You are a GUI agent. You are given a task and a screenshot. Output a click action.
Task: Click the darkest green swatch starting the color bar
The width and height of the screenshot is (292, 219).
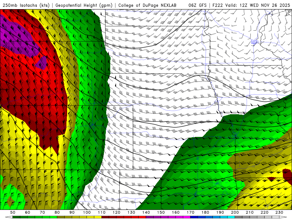tap(16, 217)
